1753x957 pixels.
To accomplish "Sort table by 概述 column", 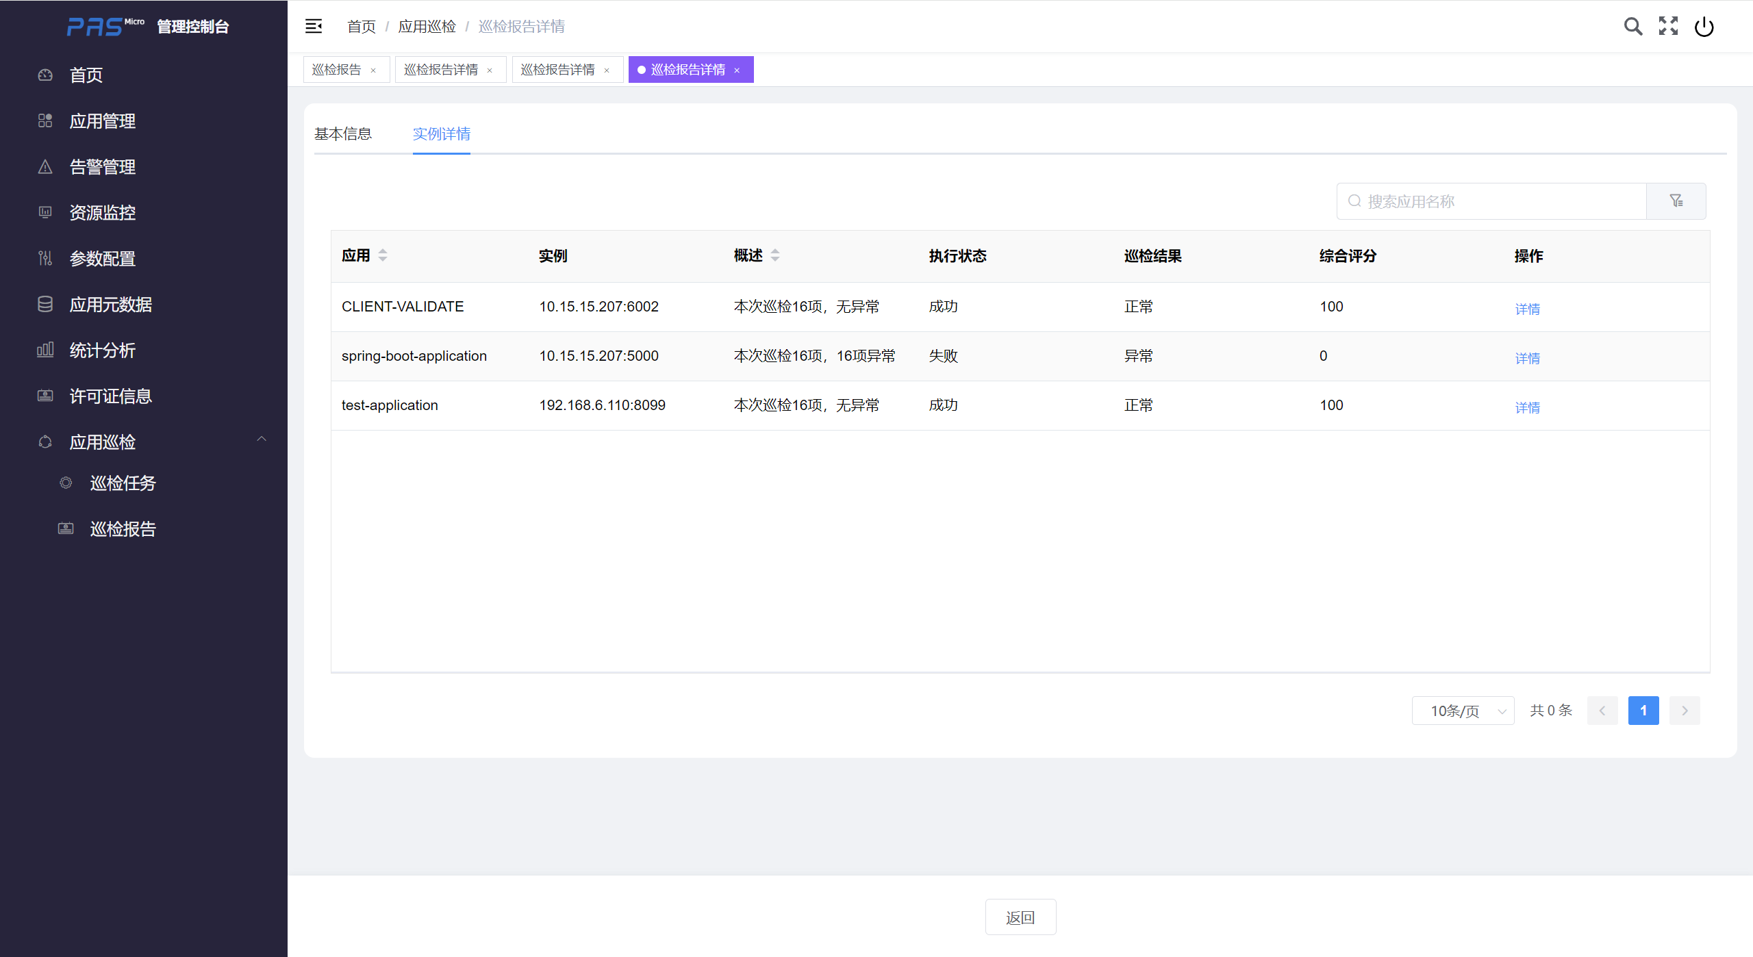I will tap(775, 255).
